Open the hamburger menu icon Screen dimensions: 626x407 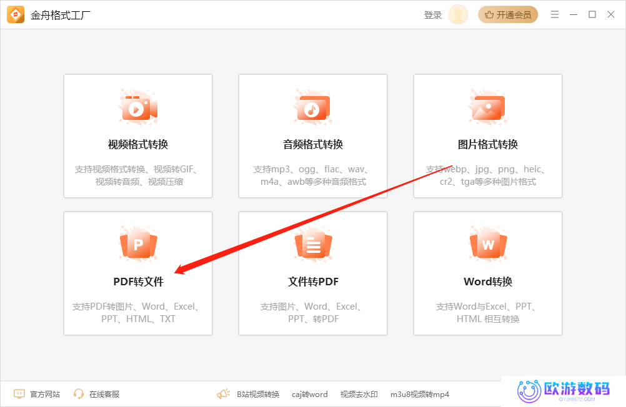[555, 15]
